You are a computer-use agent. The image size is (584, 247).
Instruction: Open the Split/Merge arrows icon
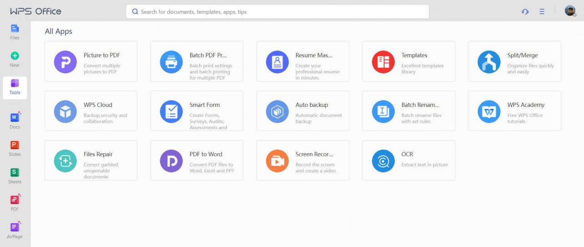(489, 62)
